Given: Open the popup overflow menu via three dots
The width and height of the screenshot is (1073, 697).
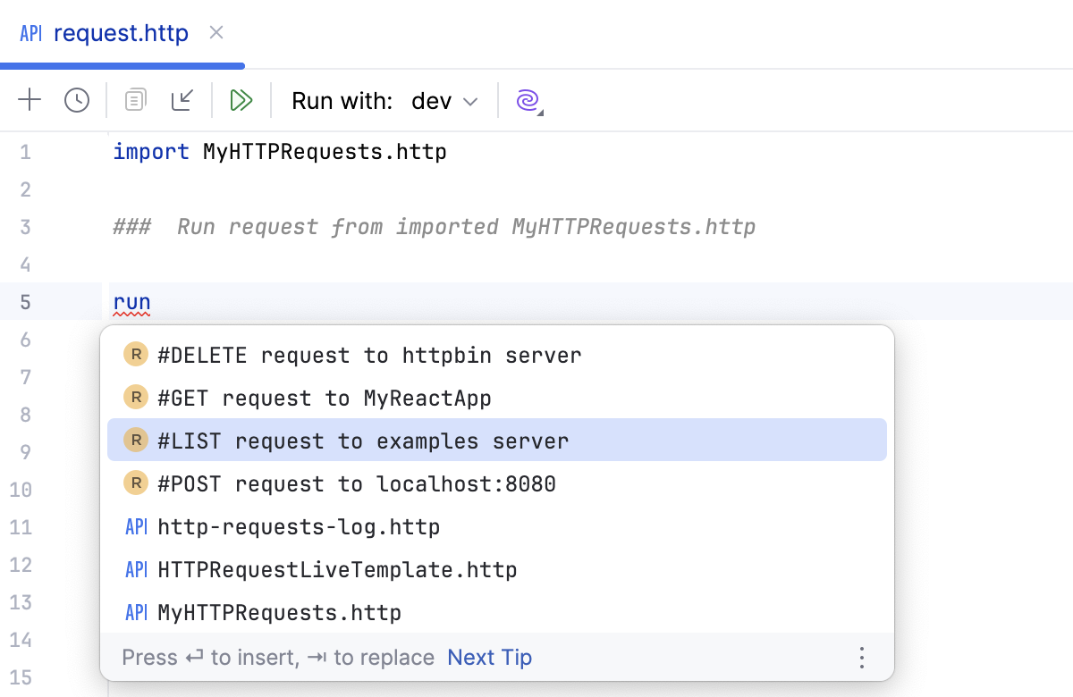Looking at the screenshot, I should click(x=861, y=657).
